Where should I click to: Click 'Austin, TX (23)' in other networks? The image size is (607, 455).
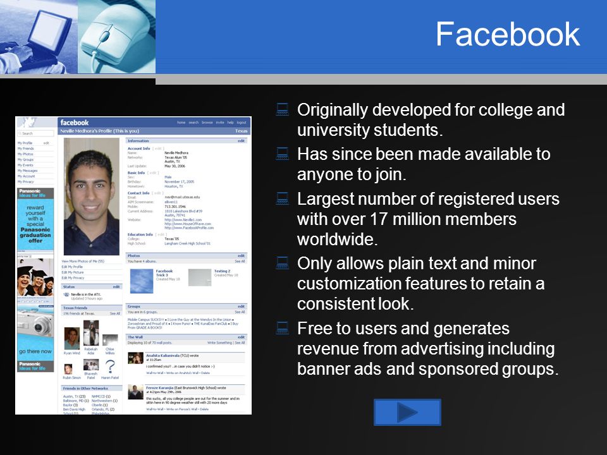point(75,397)
